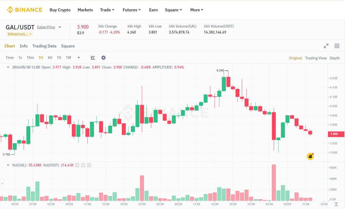Screen dimensions: 345x209
Task: Select the 1W interval
Action: [68, 57]
